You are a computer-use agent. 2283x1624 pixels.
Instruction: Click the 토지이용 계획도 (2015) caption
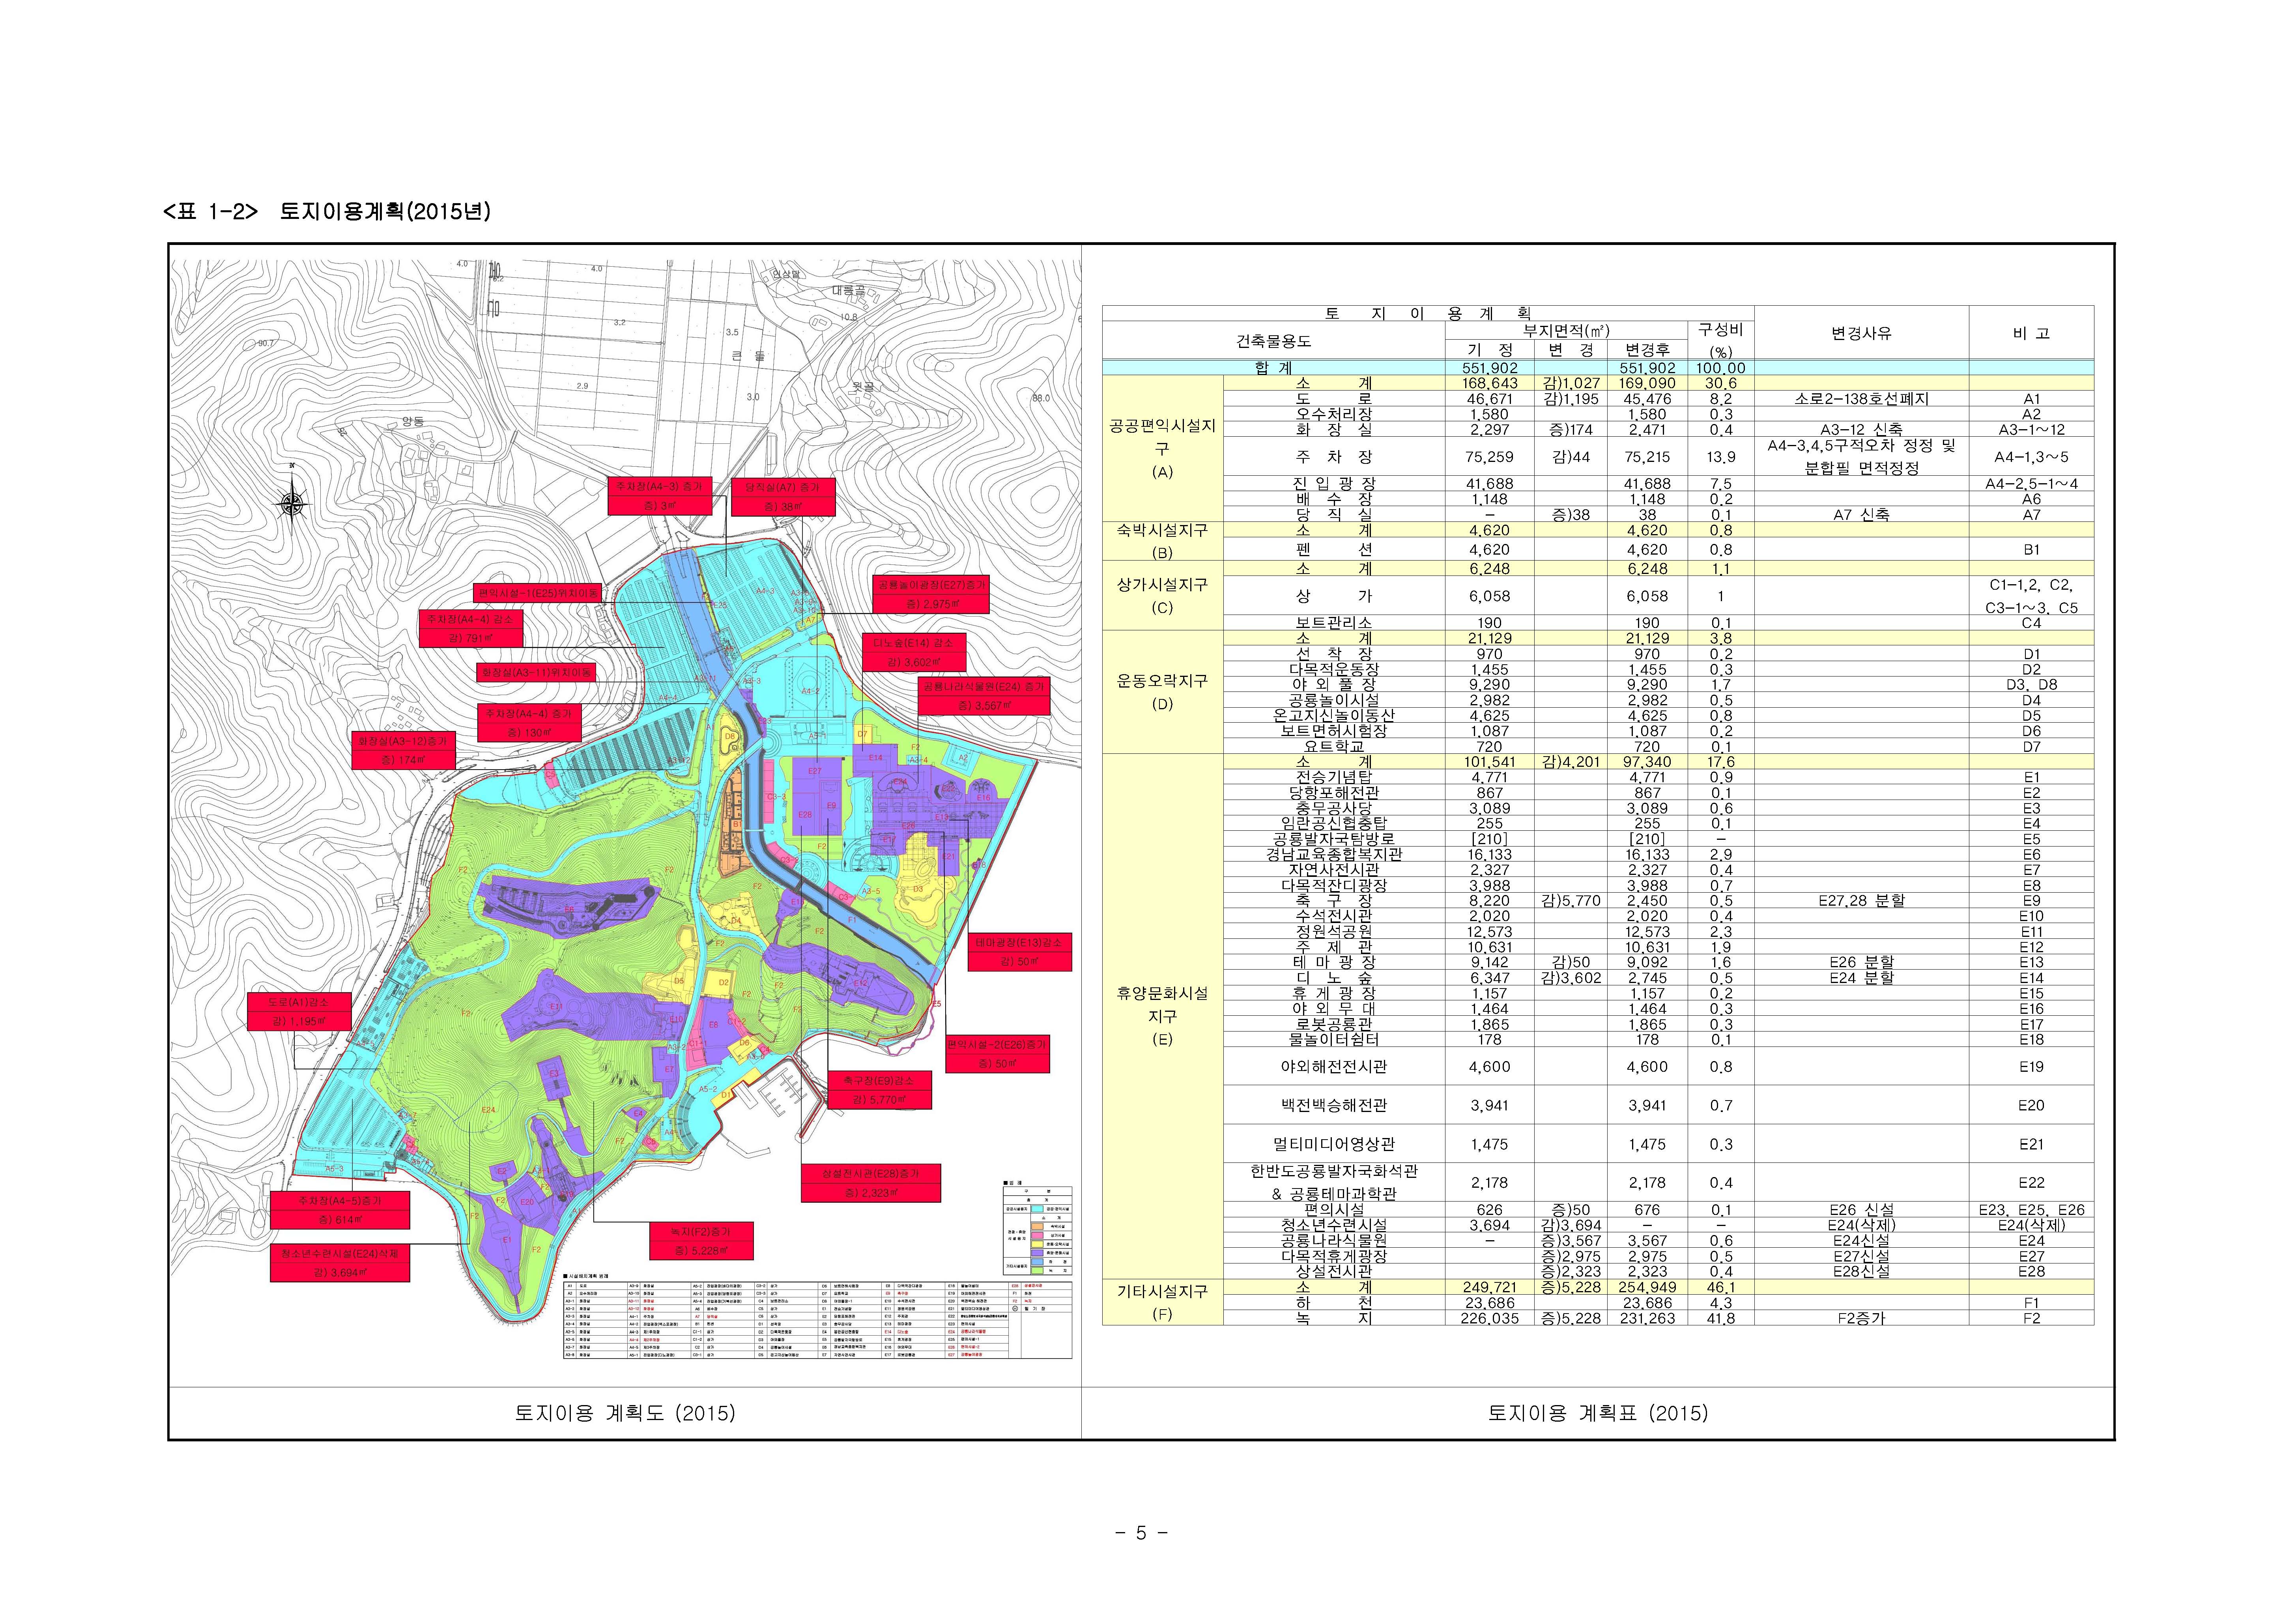[625, 1413]
